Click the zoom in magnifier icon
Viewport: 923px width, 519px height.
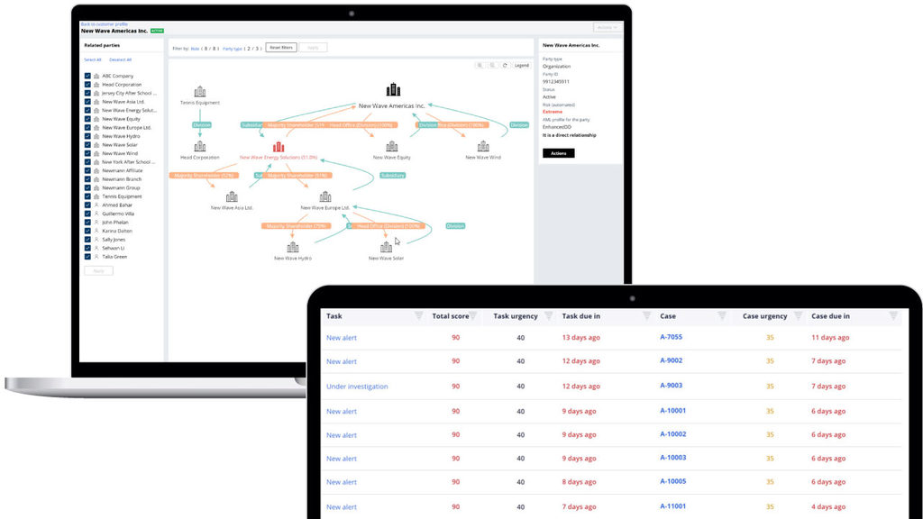(480, 66)
